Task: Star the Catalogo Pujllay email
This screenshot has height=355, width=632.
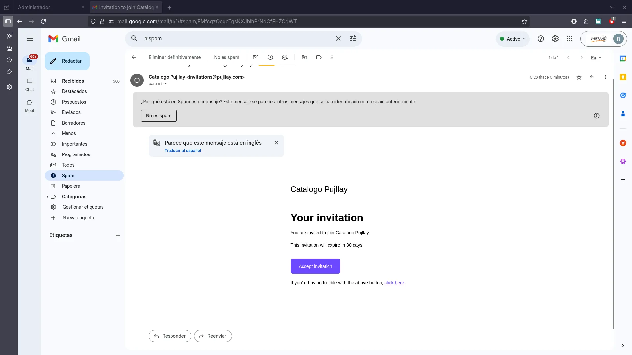Action: pos(579,77)
